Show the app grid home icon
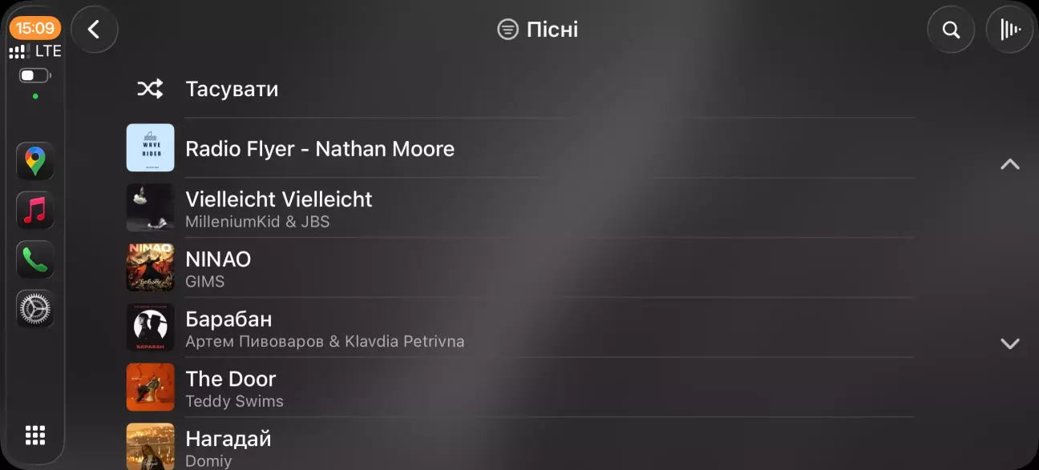Image resolution: width=1039 pixels, height=470 pixels. point(35,435)
